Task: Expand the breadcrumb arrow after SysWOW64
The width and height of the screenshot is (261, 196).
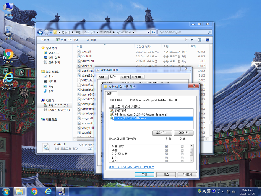Action: (133, 32)
